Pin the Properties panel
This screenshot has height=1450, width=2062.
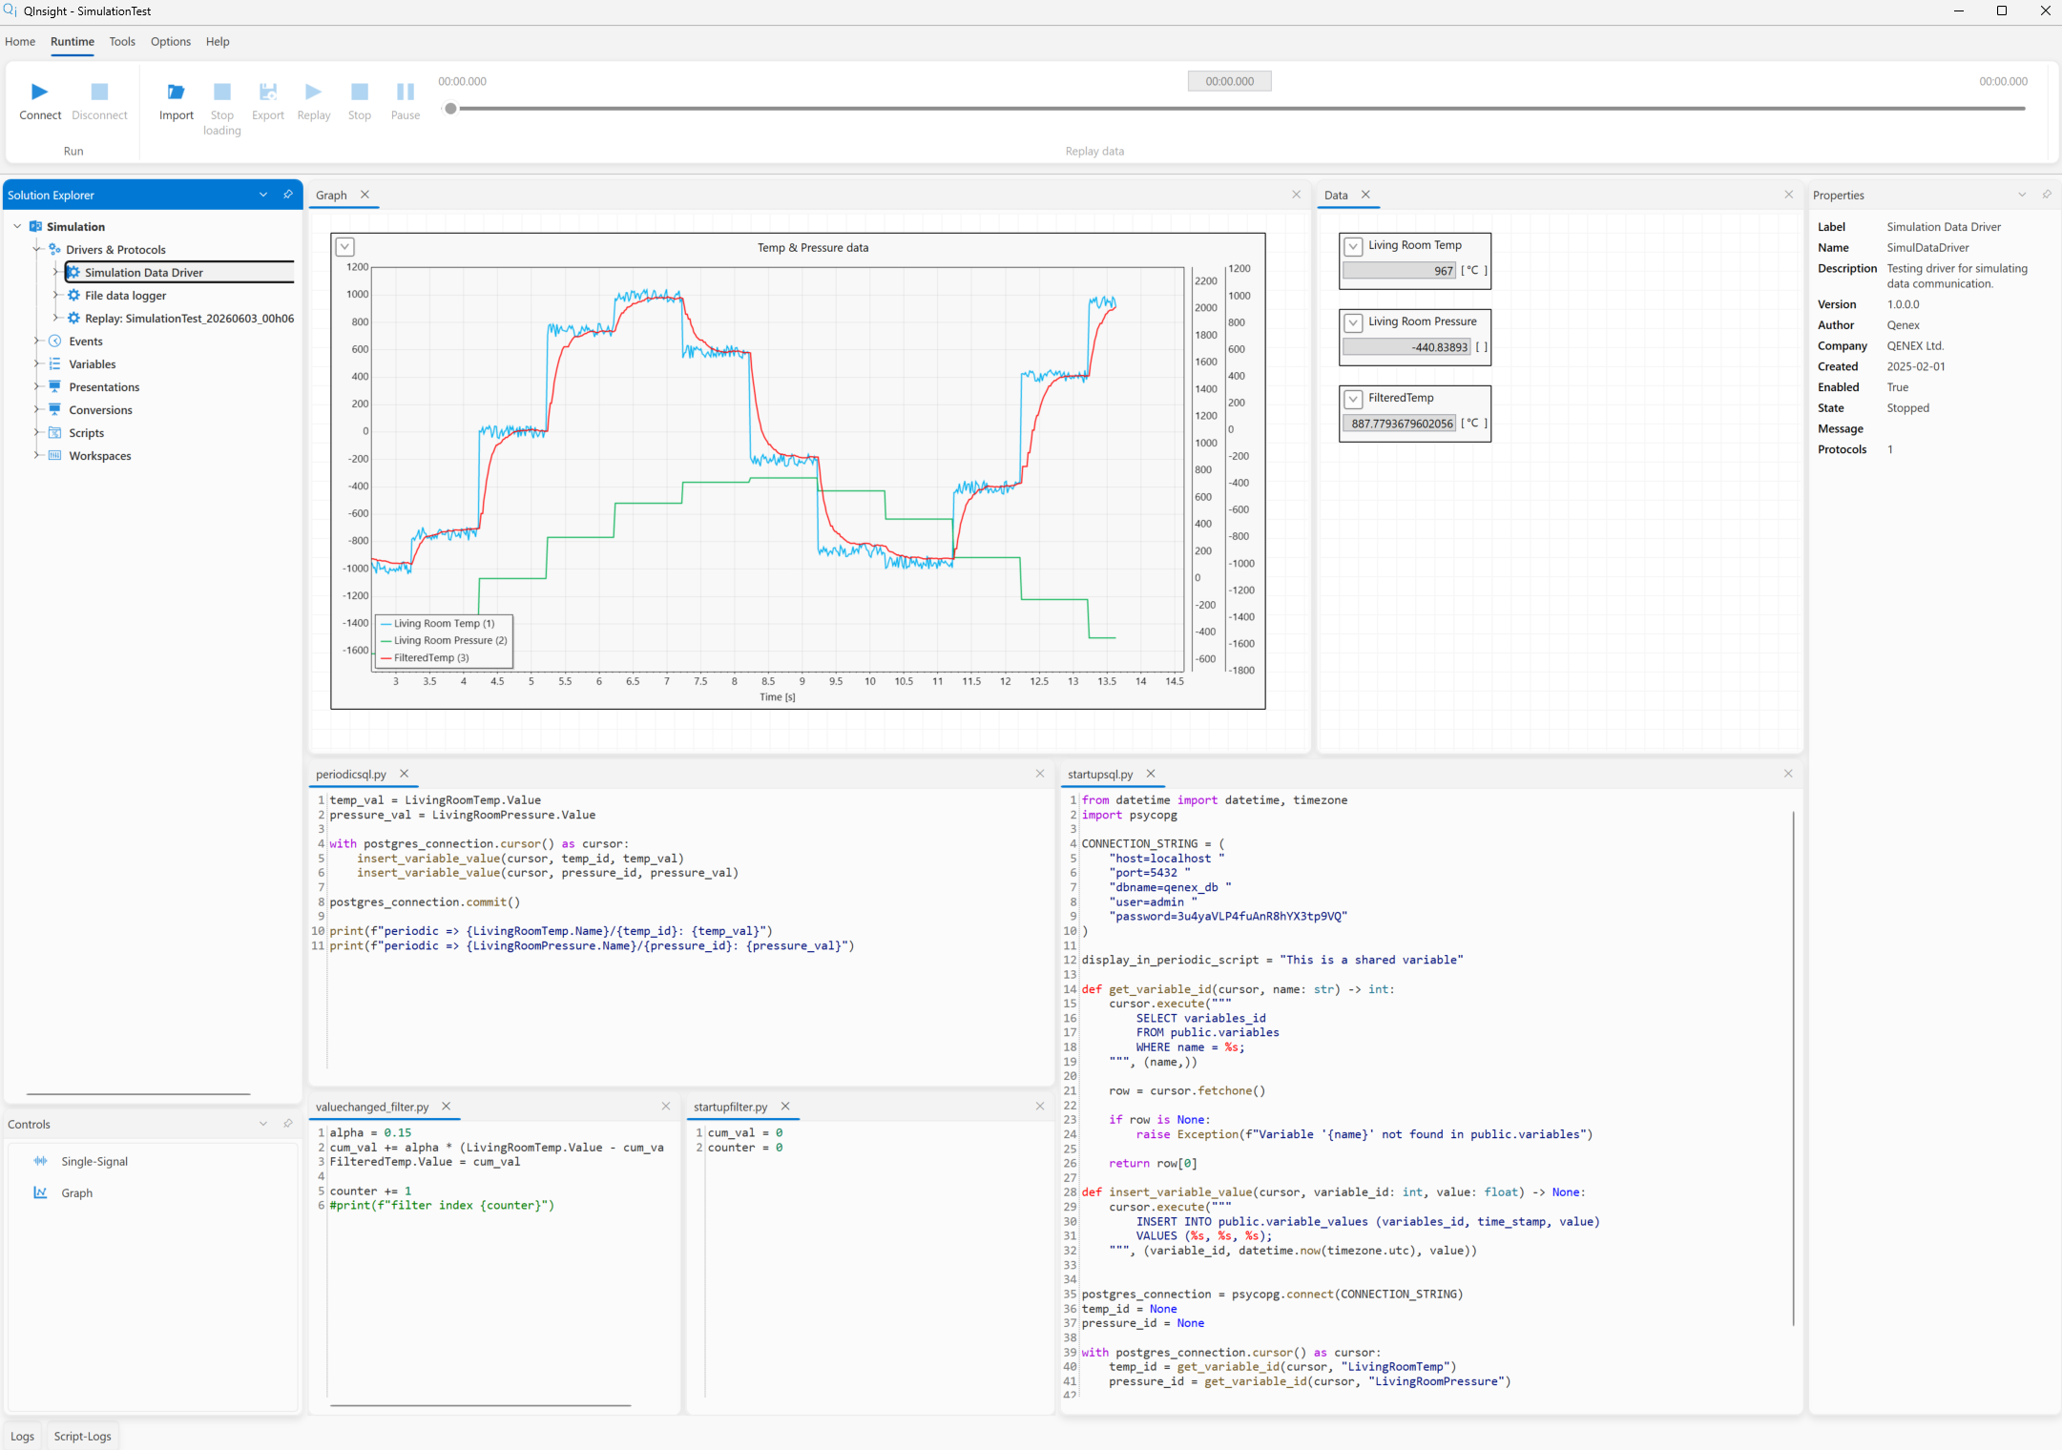click(2047, 195)
